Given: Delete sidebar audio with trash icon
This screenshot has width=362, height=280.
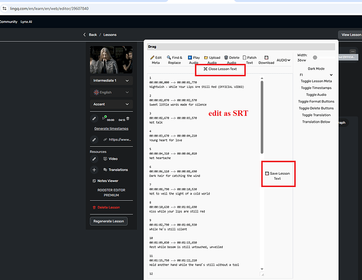Looking at the screenshot, I should [128, 119].
